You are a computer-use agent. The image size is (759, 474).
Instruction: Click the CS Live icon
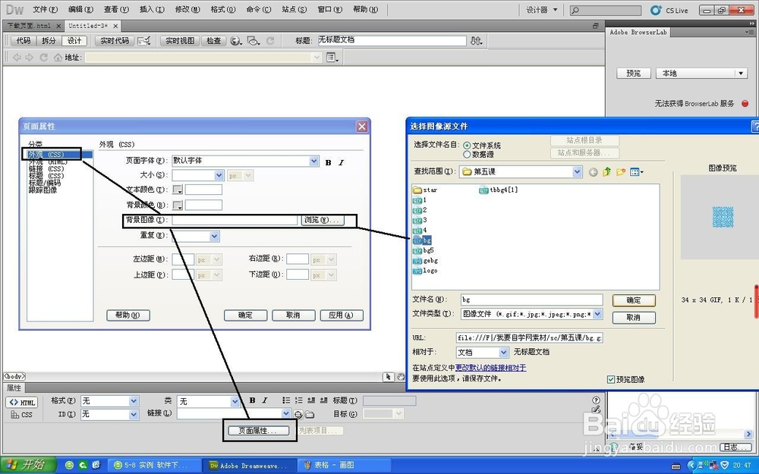(x=656, y=10)
